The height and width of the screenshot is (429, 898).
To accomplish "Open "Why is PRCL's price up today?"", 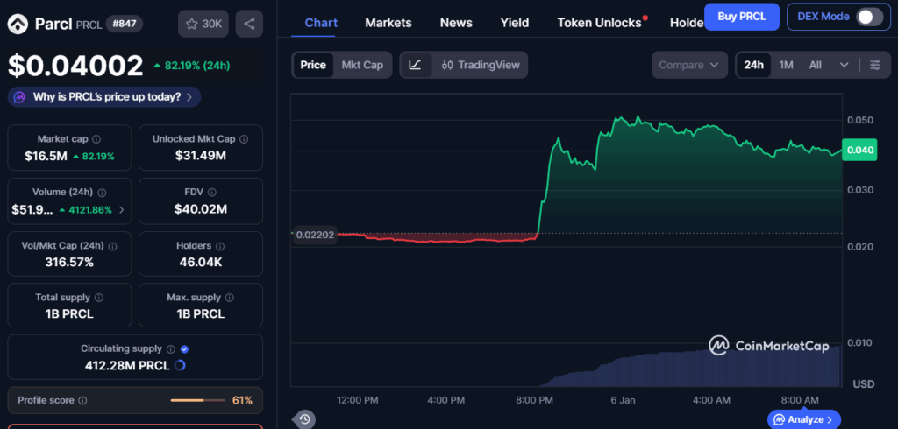I will [105, 97].
